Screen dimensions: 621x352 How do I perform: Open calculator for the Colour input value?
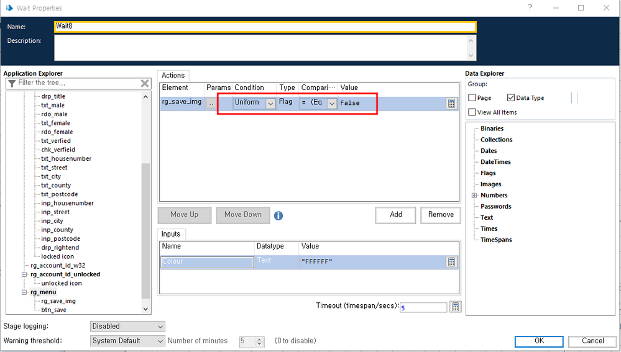[451, 262]
